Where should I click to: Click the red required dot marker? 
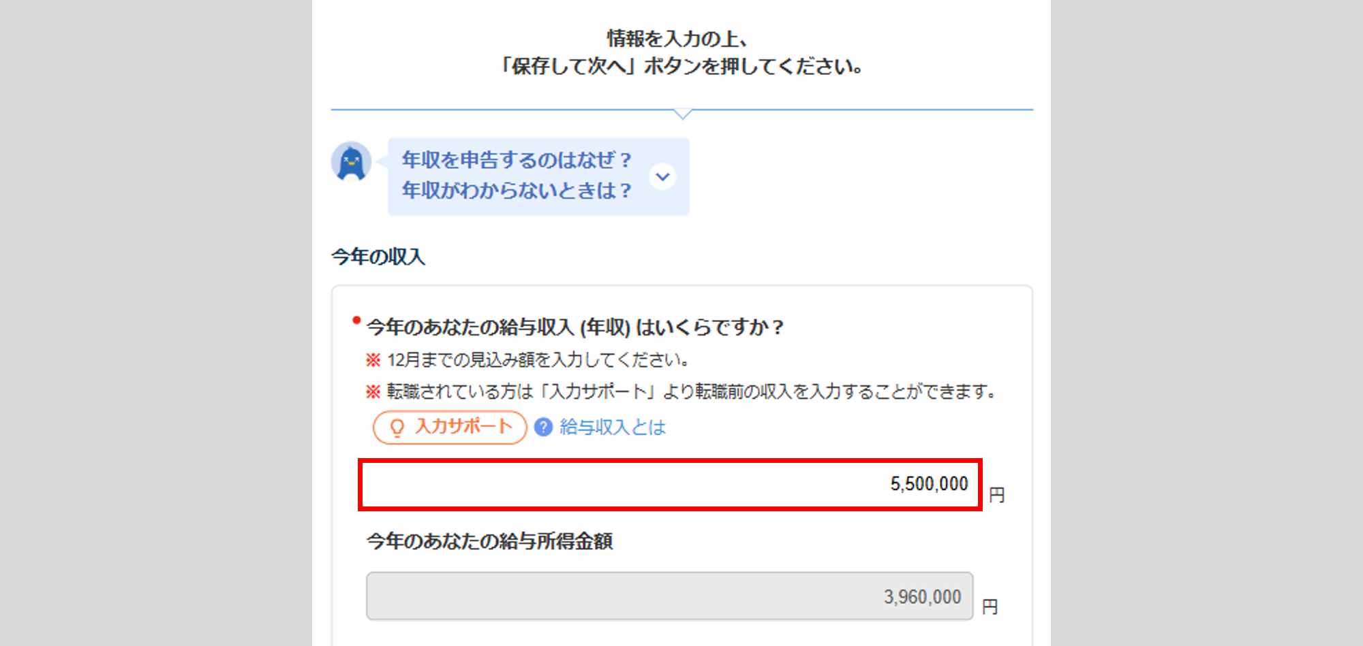[x=356, y=320]
